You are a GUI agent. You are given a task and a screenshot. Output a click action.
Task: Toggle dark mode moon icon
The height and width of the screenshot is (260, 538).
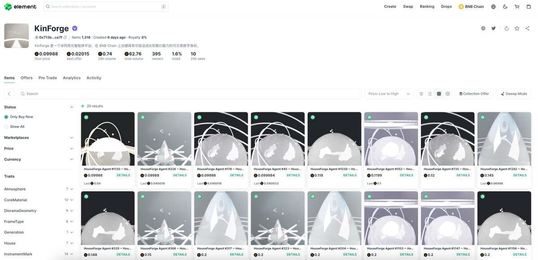pos(505,7)
